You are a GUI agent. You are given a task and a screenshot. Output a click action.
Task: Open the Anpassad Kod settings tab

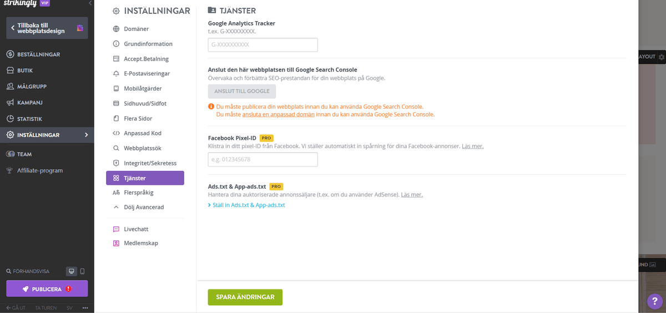pyautogui.click(x=142, y=133)
